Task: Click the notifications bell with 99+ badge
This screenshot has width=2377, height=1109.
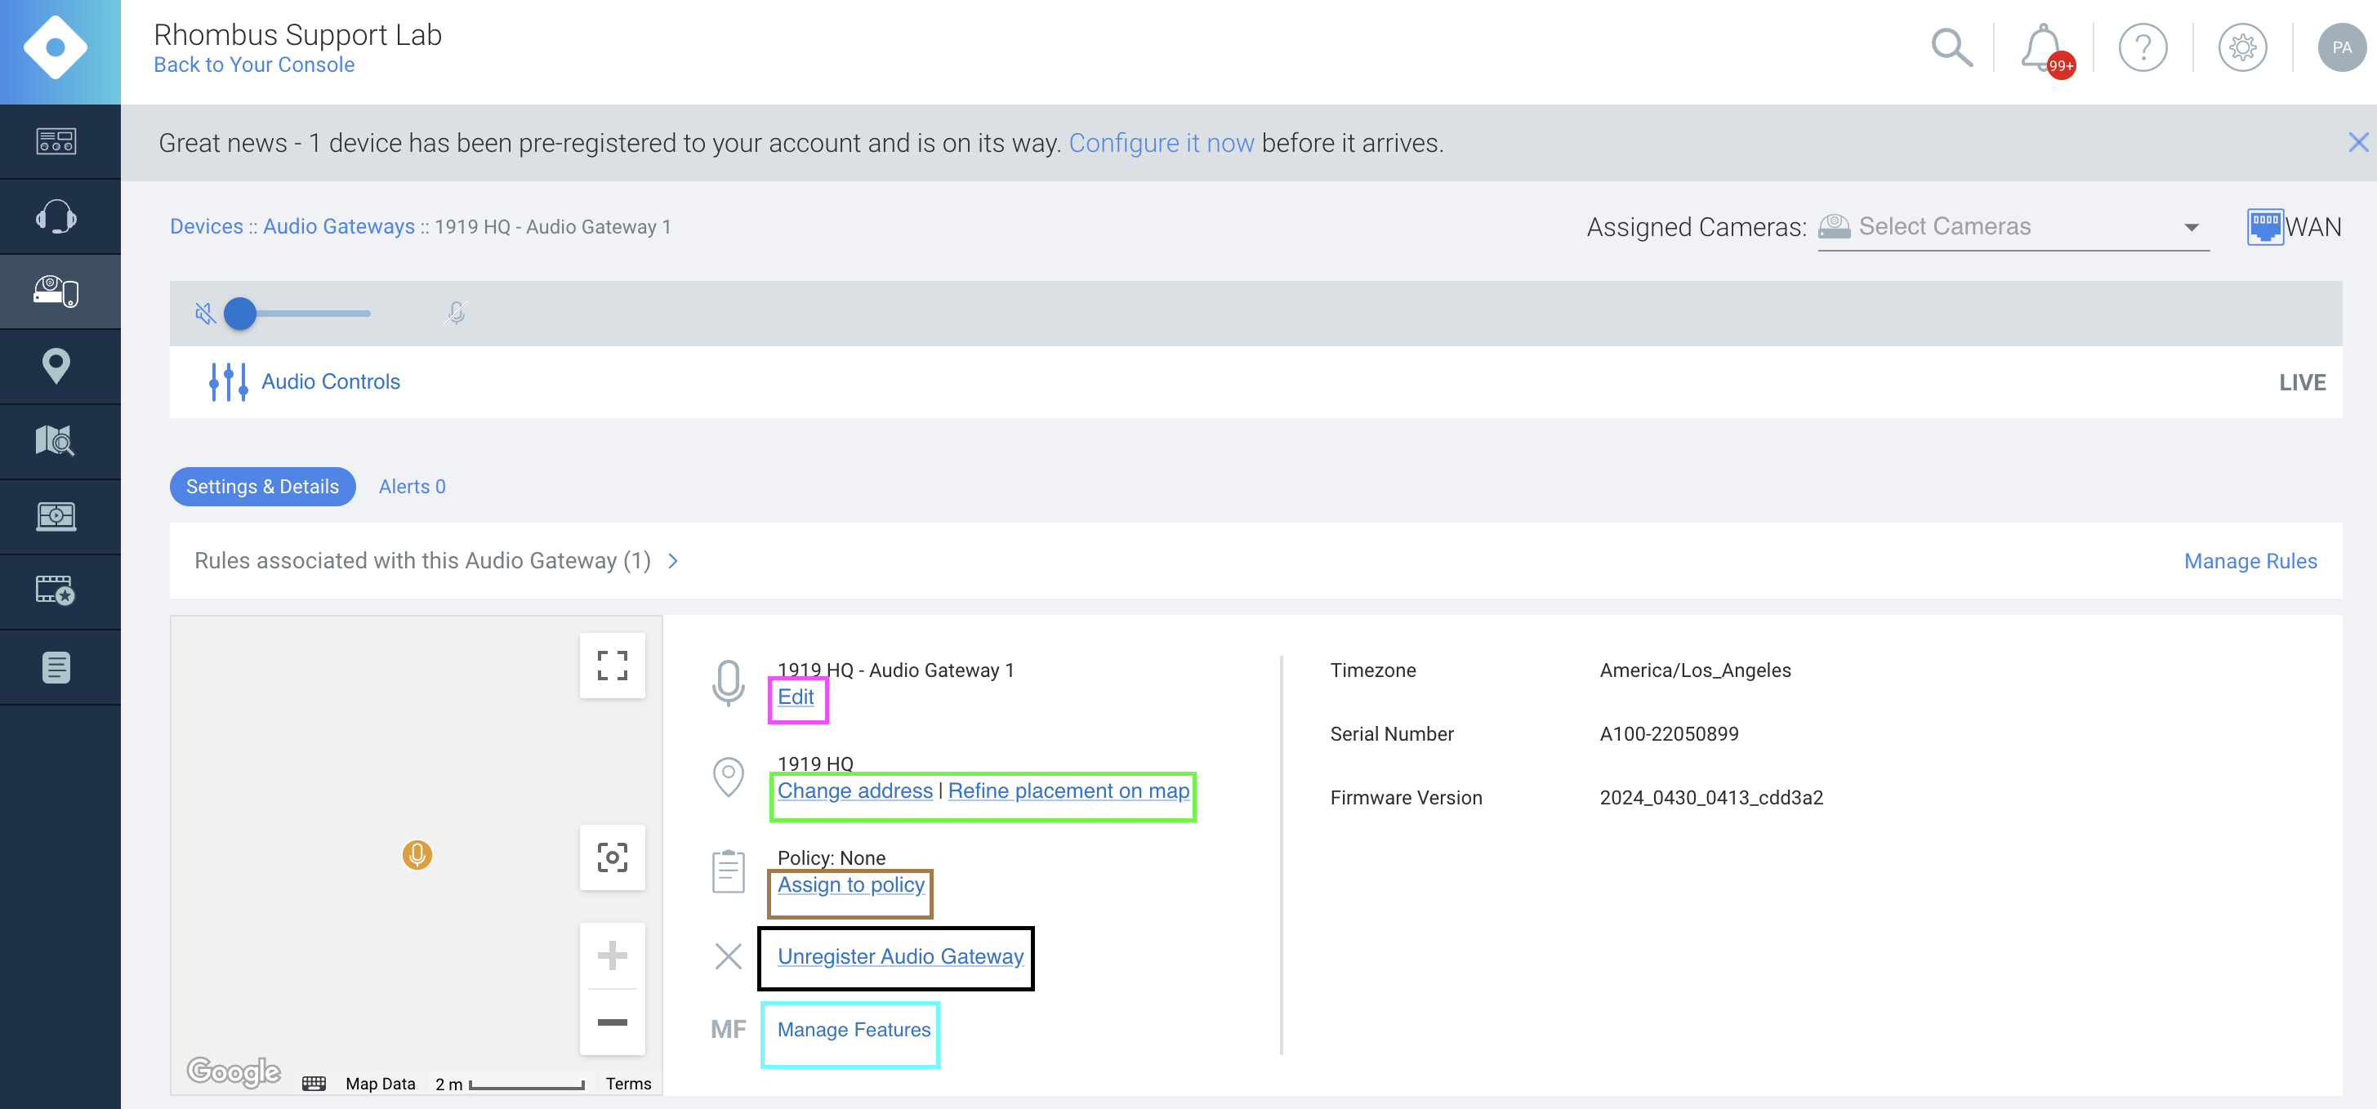Action: pos(2042,47)
